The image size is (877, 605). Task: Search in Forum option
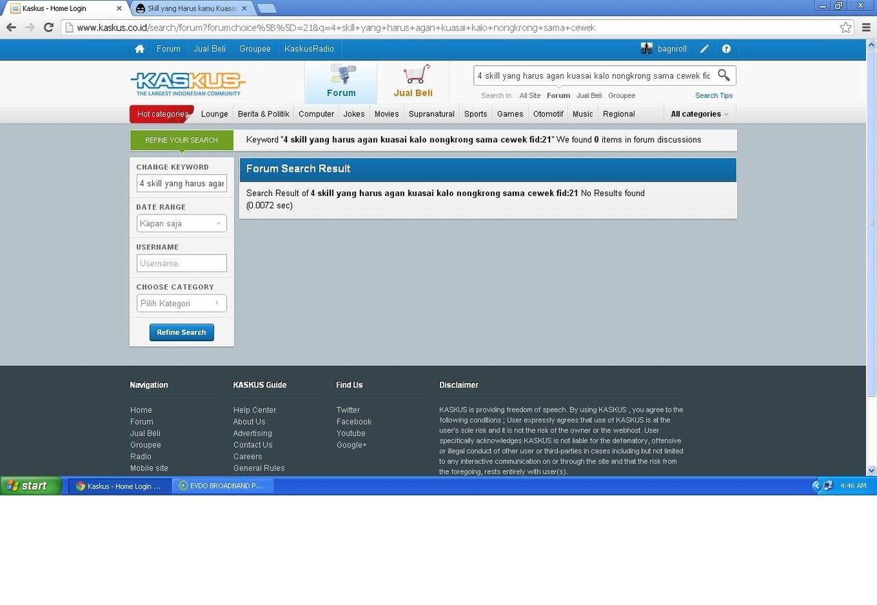coord(558,96)
